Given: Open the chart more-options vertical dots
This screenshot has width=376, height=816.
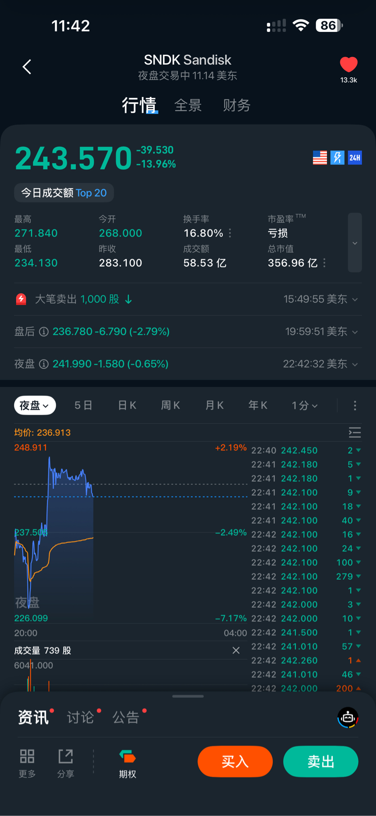Looking at the screenshot, I should (x=355, y=405).
